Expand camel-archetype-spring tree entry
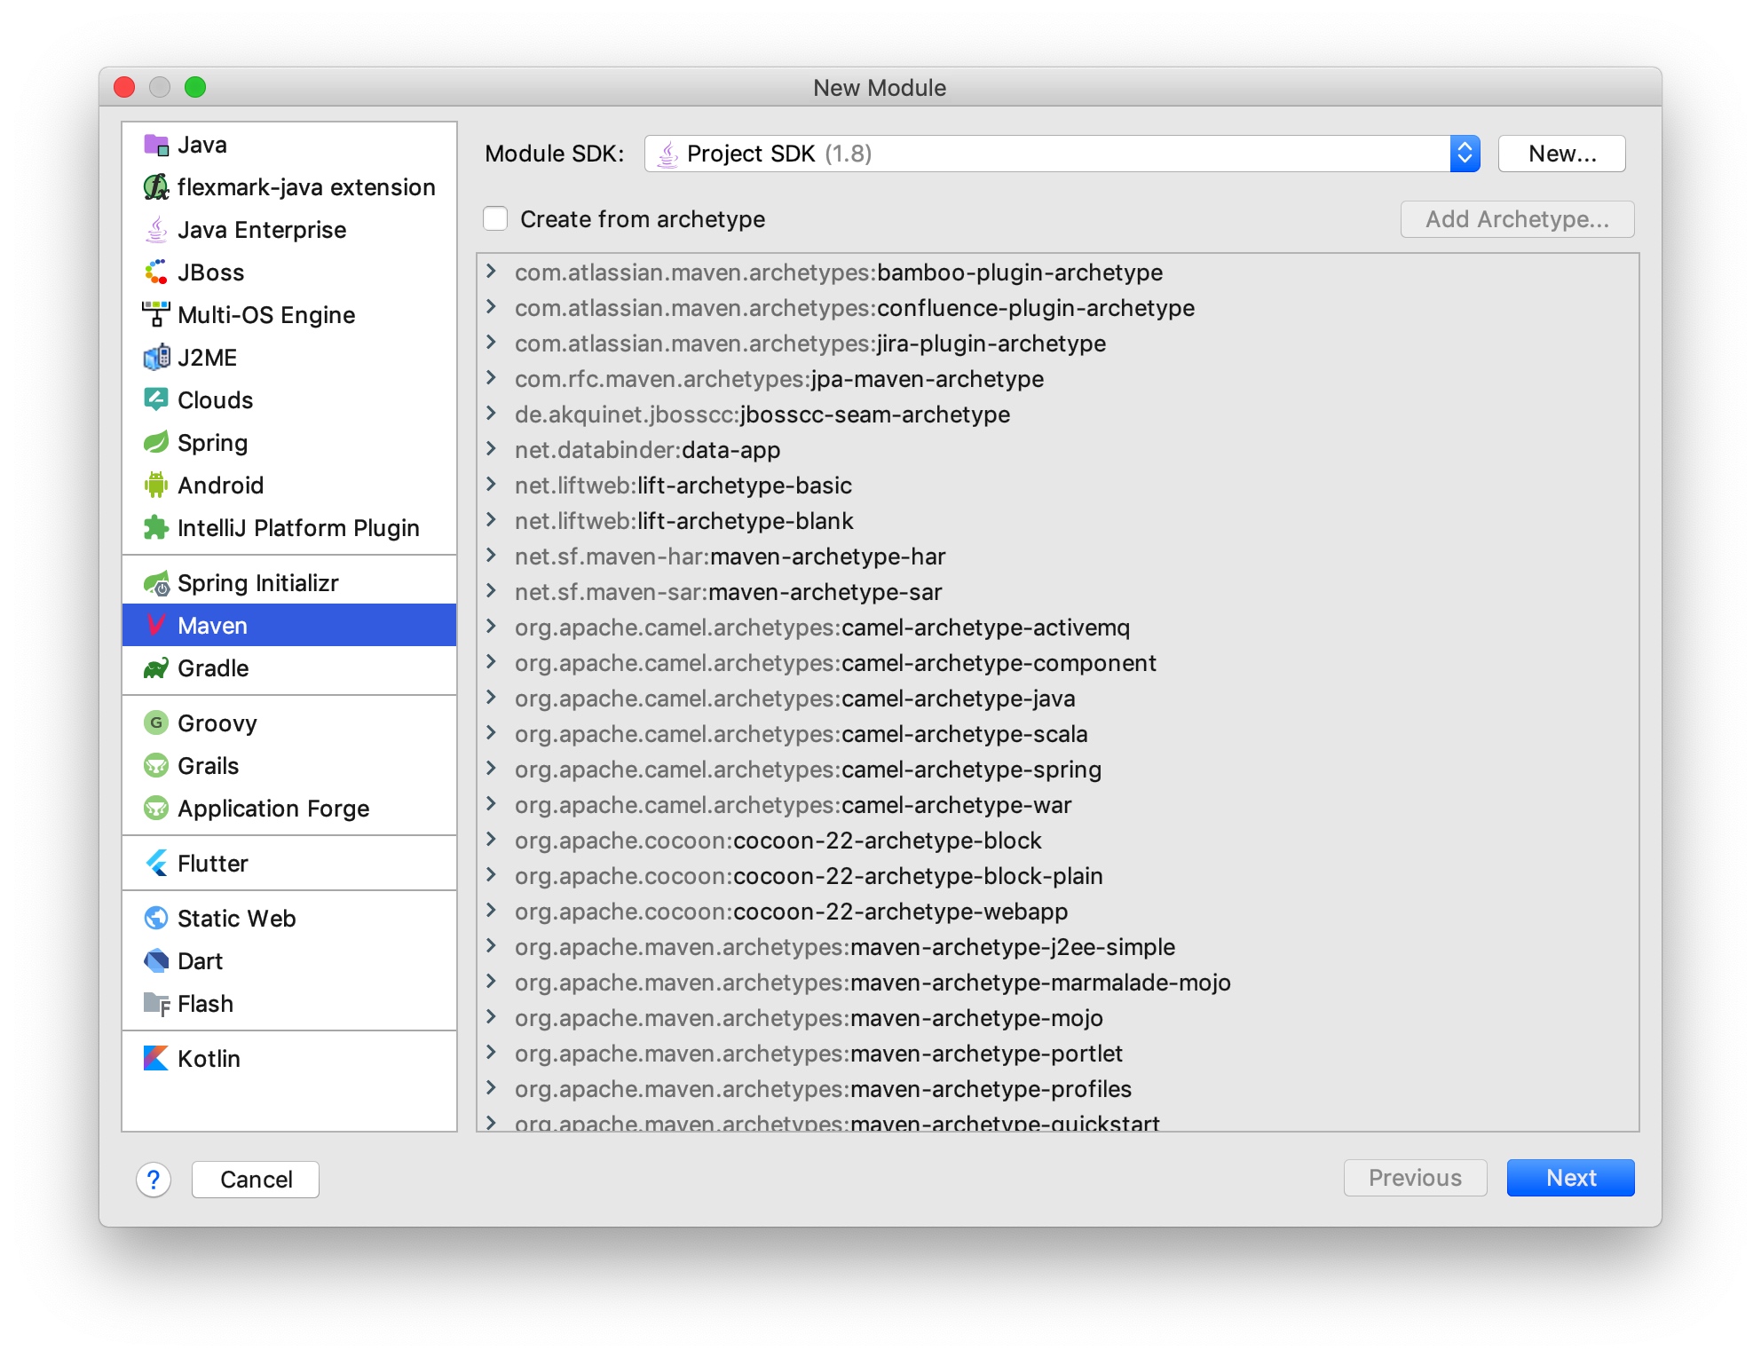Viewport: 1761px width, 1358px height. [x=491, y=769]
